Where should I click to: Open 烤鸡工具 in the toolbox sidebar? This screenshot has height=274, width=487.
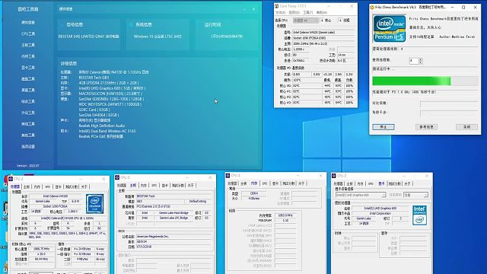click(28, 124)
